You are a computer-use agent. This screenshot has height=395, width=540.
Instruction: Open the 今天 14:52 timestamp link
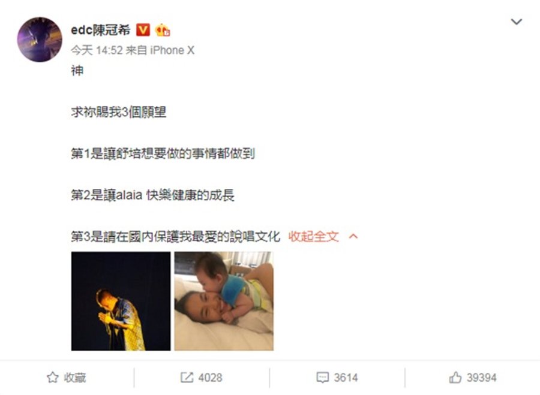[97, 50]
